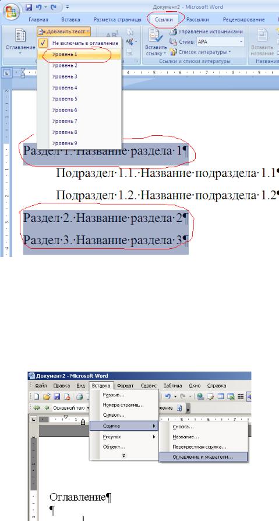Switch to Вставка ribbon tab in Word 2007

point(70,20)
